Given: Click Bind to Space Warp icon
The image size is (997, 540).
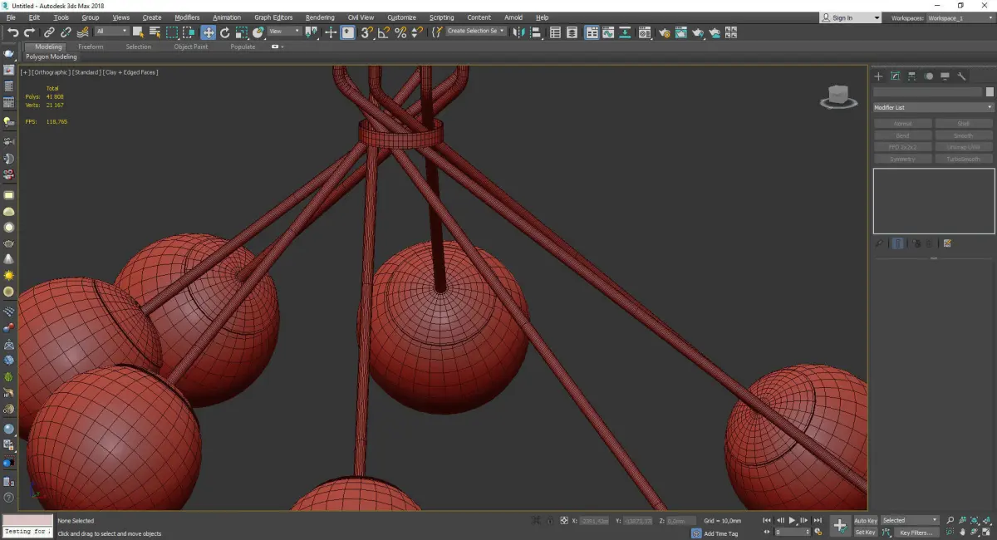Looking at the screenshot, I should tap(82, 32).
